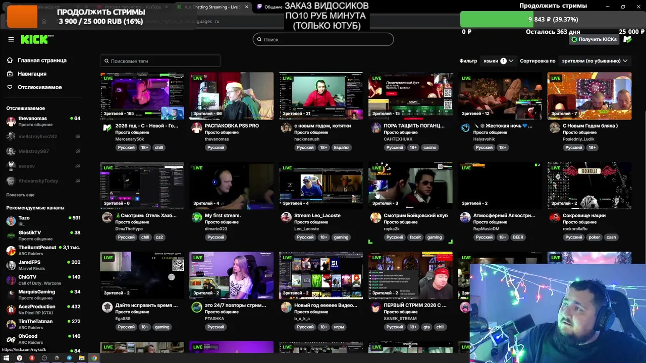Switch to Just Chatting Streaming browser tab
The width and height of the screenshot is (646, 363).
212,7
